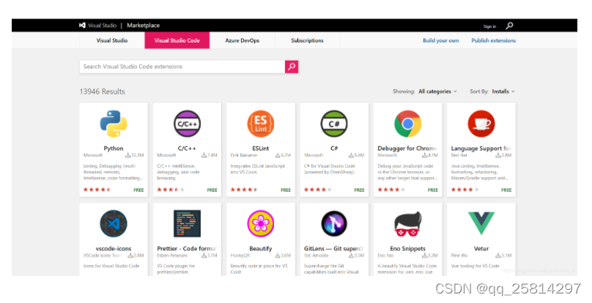Click Debugger for Chrome star rating

[x=391, y=190]
